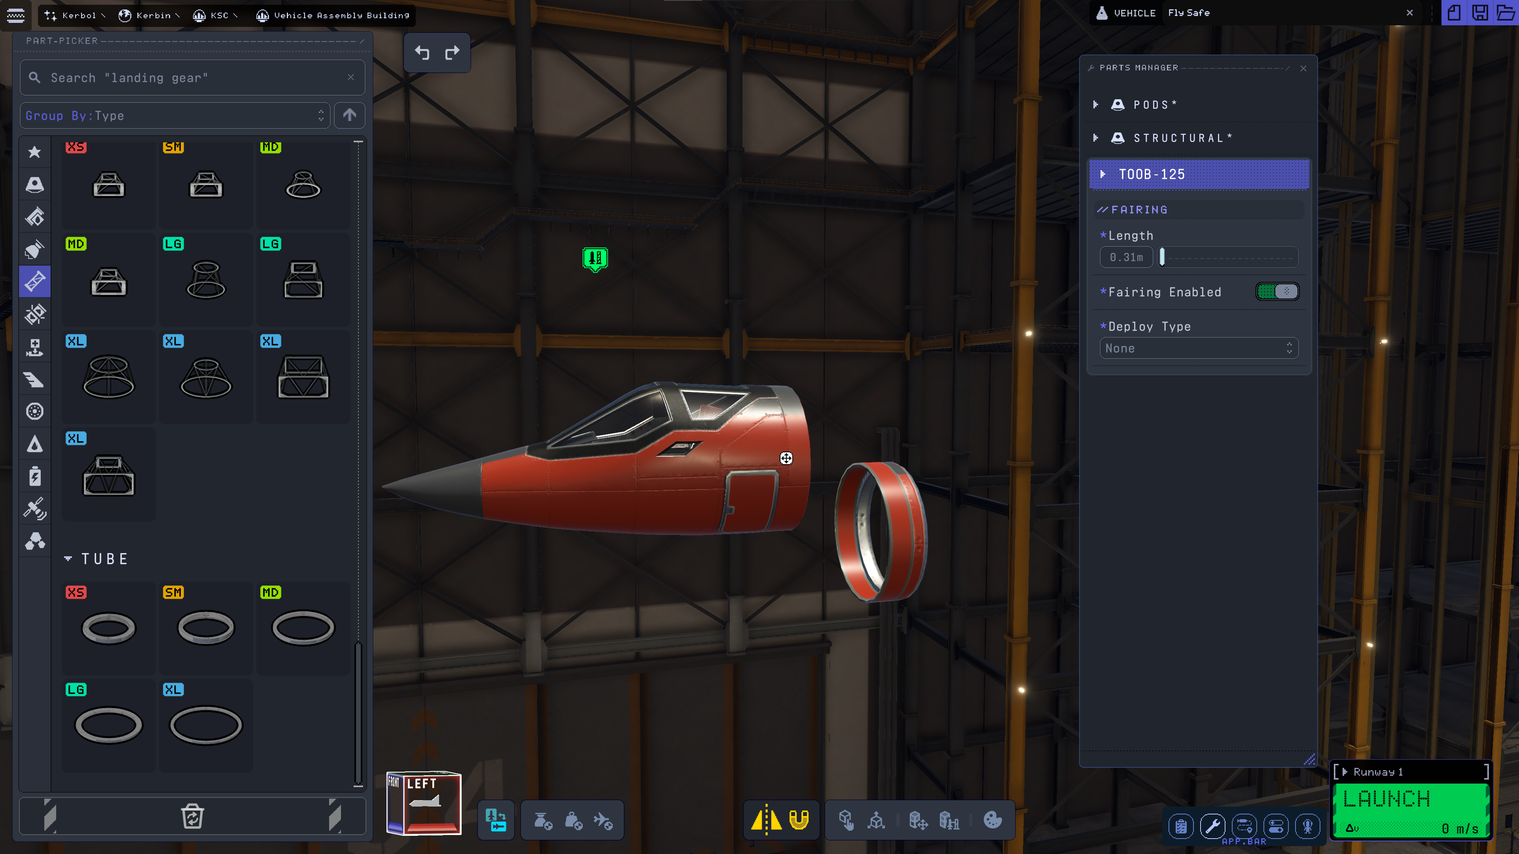Click the 0.31m length value field
The height and width of the screenshot is (854, 1519).
[x=1126, y=257]
